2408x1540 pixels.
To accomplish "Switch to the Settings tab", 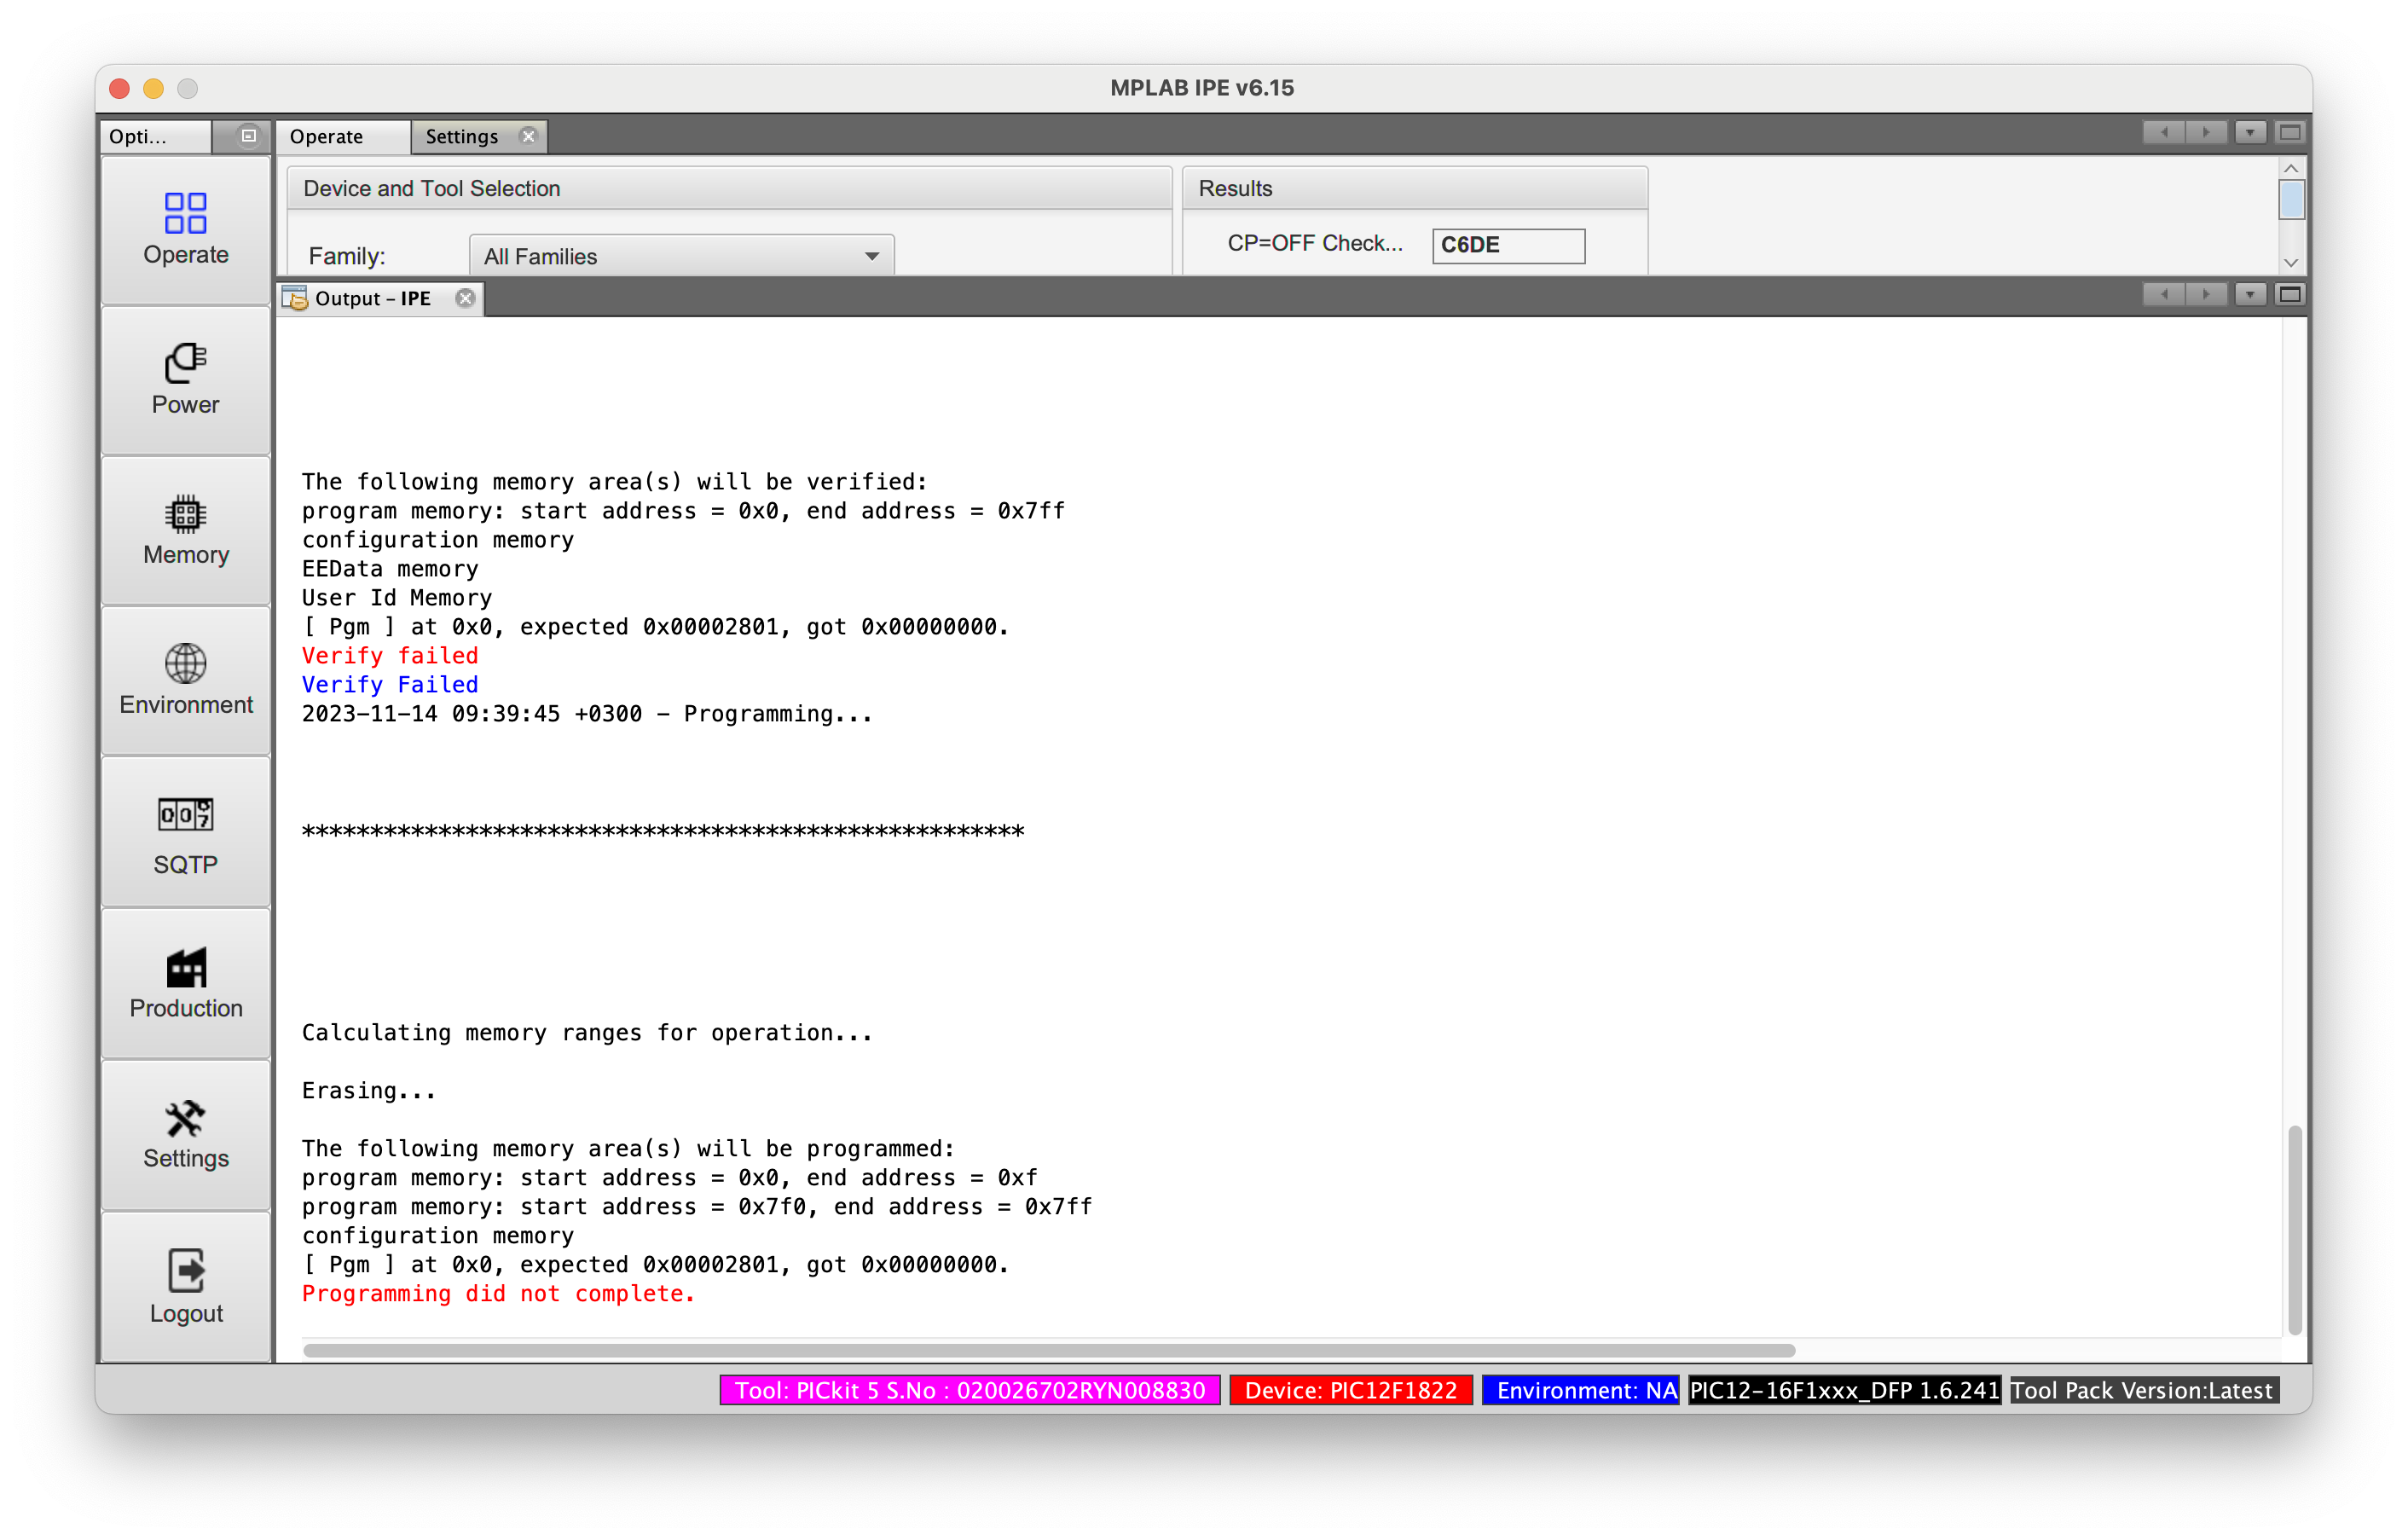I will pos(461,136).
